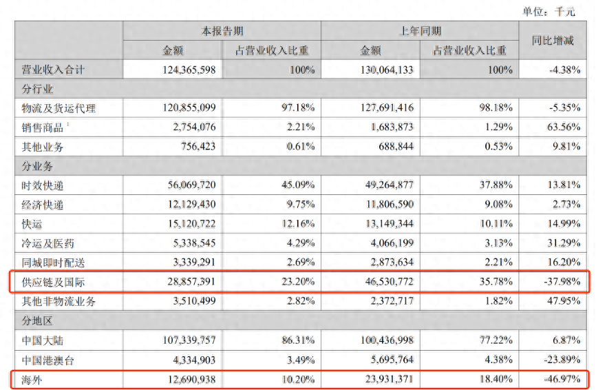Click the 分业务 section heading row
The width and height of the screenshot is (596, 390).
(x=38, y=166)
